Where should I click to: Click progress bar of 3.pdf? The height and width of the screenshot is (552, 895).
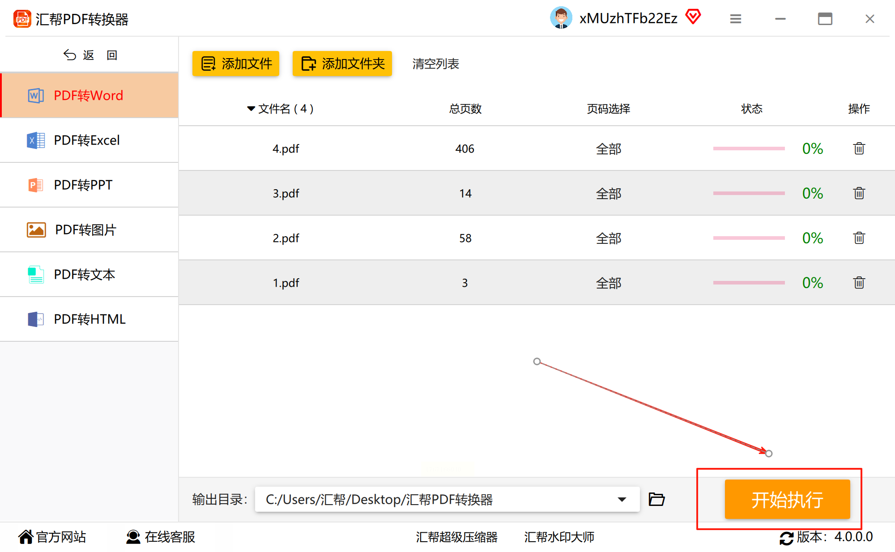749,193
